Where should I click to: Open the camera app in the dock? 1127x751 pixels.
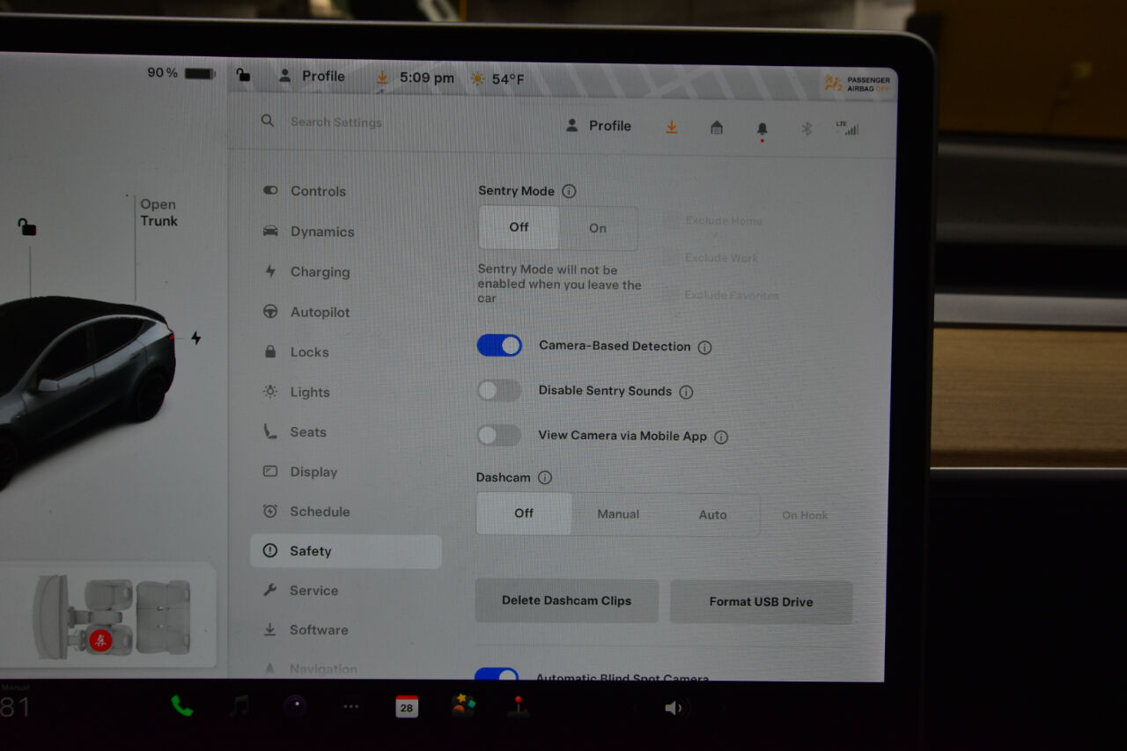pos(294,706)
